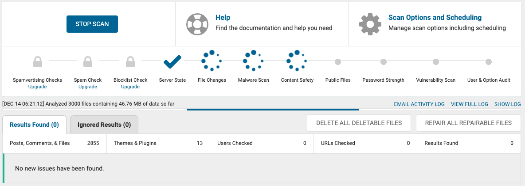525x186 pixels.
Task: Click the Spamvertising Checks lock icon
Action: [38, 62]
